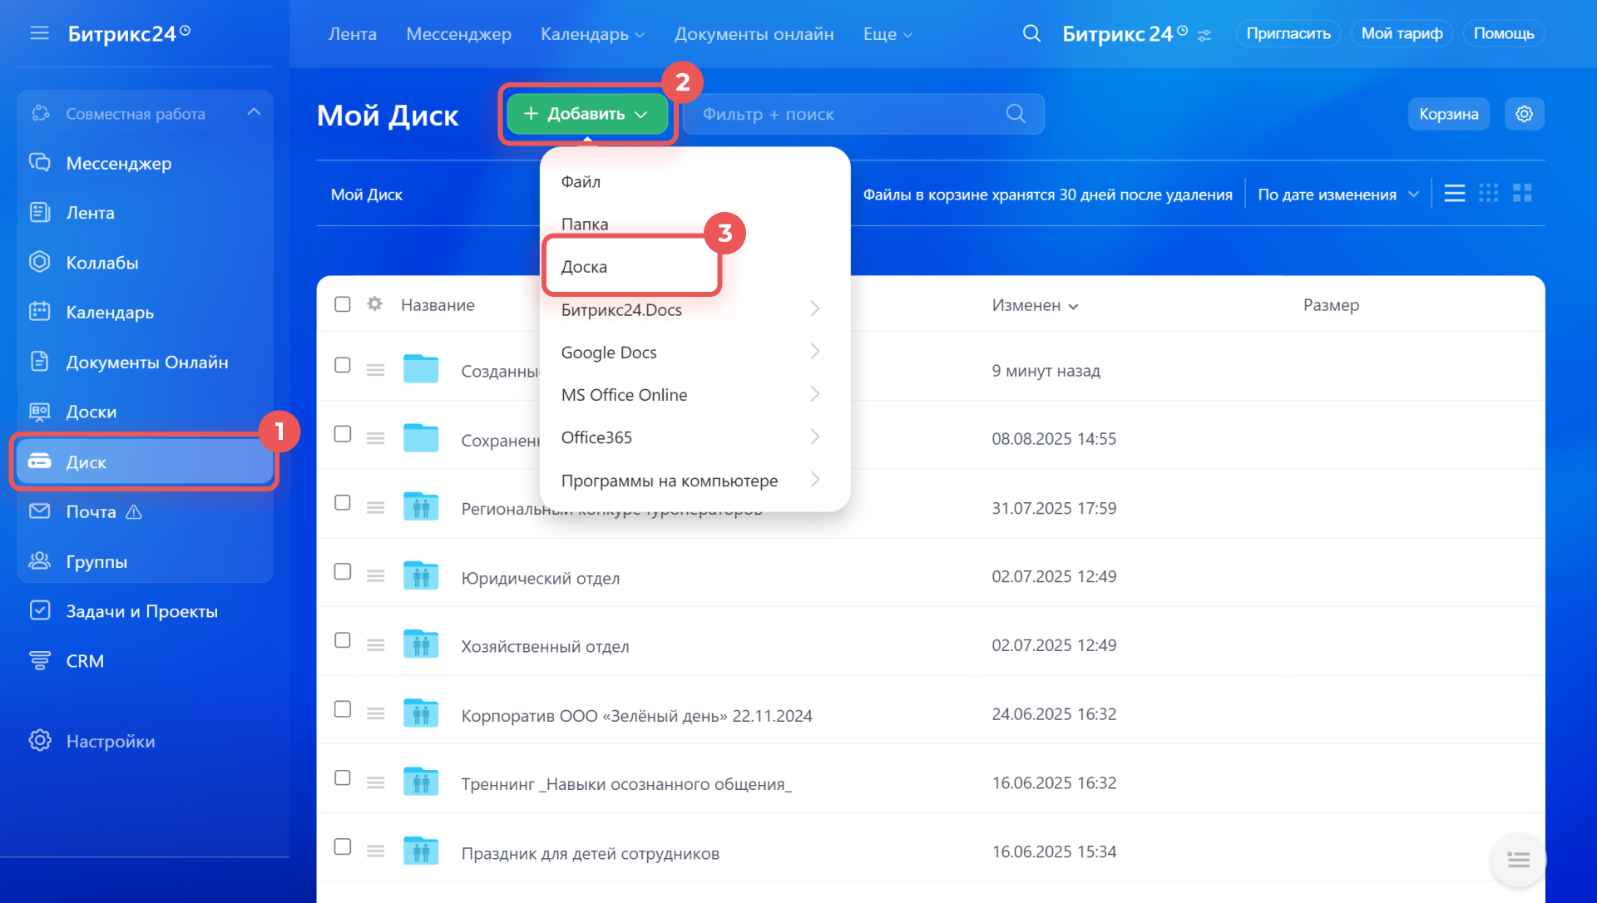The image size is (1597, 903).
Task: Switch to large tile view icon
Action: tap(1522, 194)
